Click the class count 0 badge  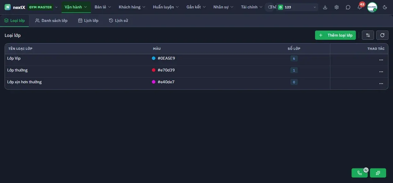click(x=294, y=82)
